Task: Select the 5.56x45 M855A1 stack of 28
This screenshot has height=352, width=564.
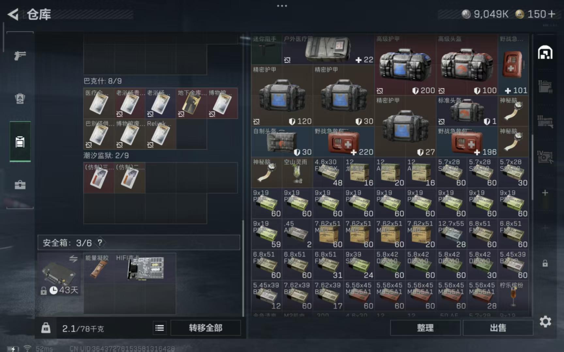Action: tap(482, 296)
